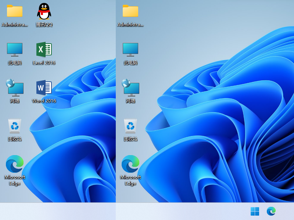
Task: Open the Windows Start menu from the taskbar
Action: (255, 211)
